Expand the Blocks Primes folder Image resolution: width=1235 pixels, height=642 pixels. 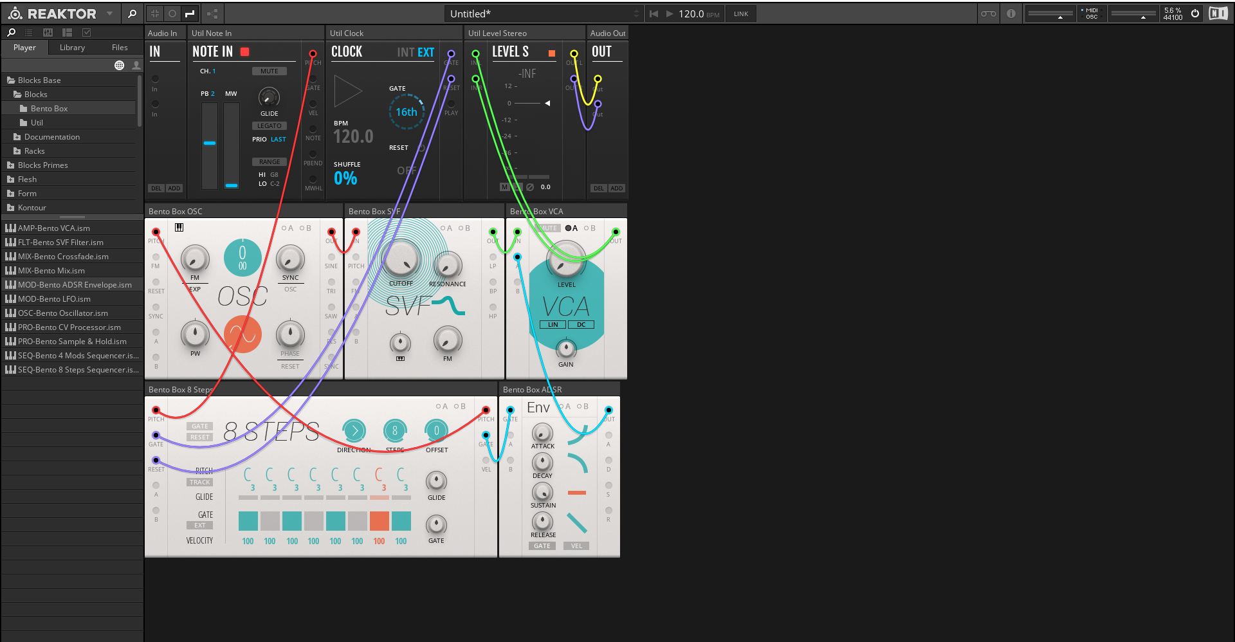tap(11, 165)
